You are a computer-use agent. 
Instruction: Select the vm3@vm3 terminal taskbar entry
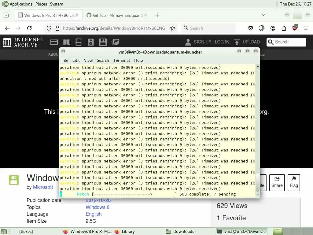[x=241, y=231]
